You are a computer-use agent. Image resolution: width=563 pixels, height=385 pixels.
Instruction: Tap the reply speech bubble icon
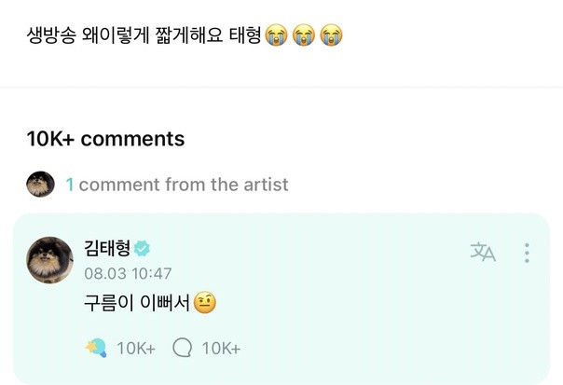(x=182, y=348)
